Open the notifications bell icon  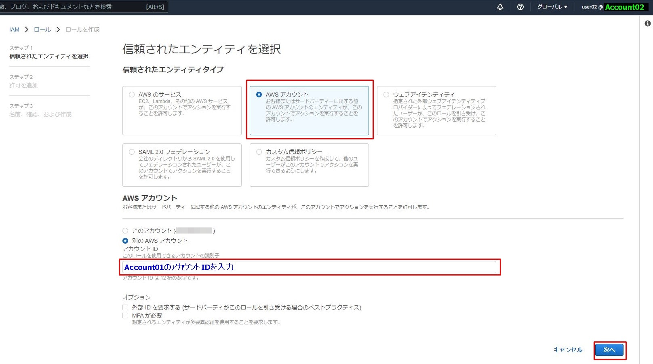[x=500, y=7]
